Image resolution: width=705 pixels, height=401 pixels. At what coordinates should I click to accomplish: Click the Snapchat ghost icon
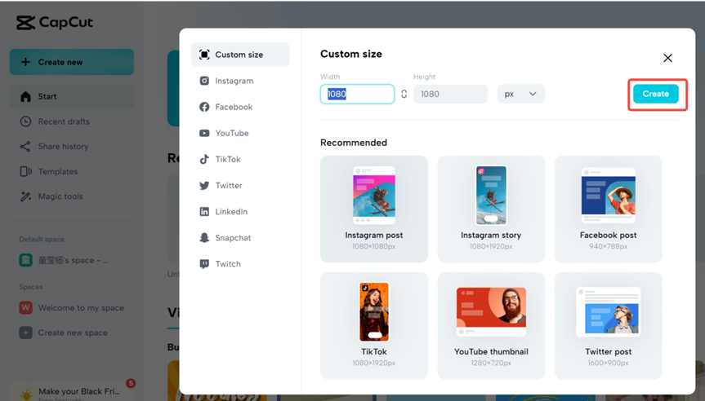pos(204,238)
